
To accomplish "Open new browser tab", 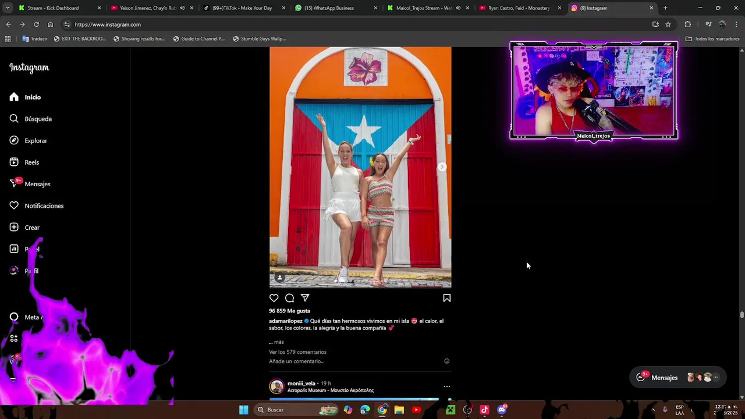I will (665, 8).
